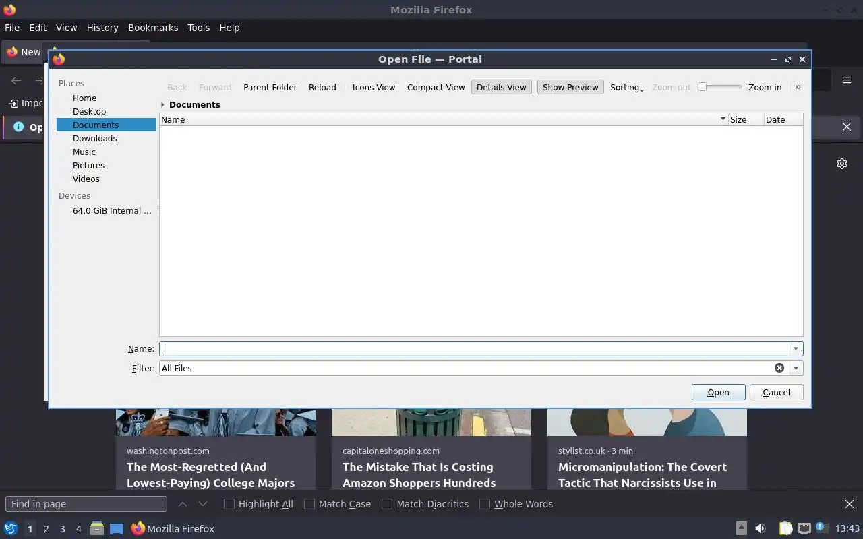Click the info icon in the notification bar

18,127
